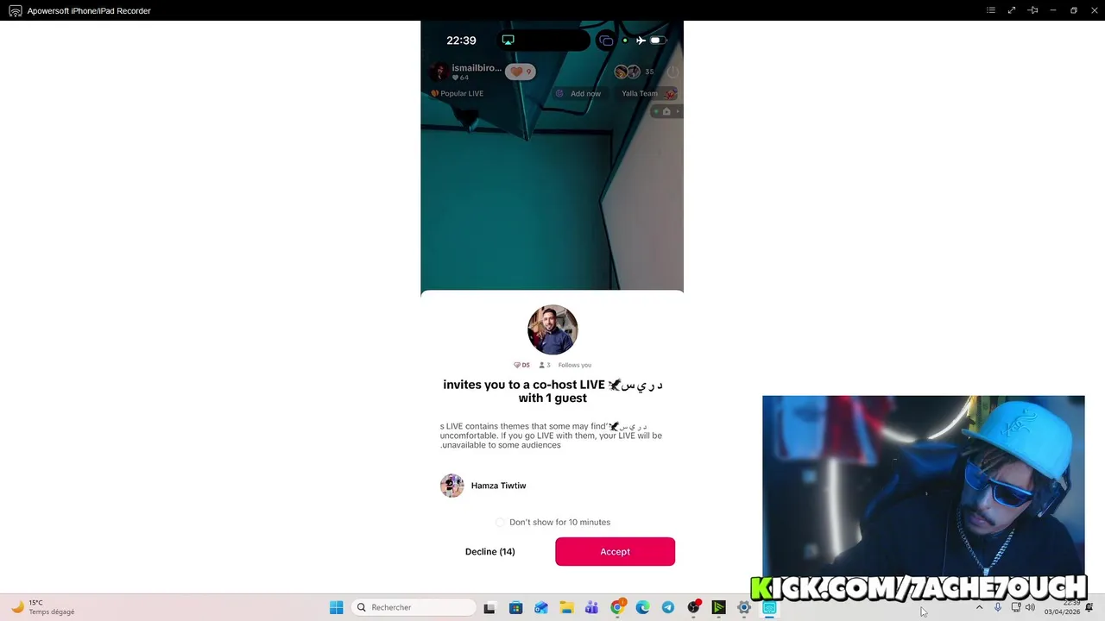Click the Apowersoft app logo icon
1105x621 pixels.
pyautogui.click(x=15, y=10)
